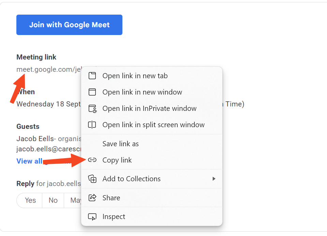Click the Share arrow icon
This screenshot has height=236, width=327.
tap(92, 198)
